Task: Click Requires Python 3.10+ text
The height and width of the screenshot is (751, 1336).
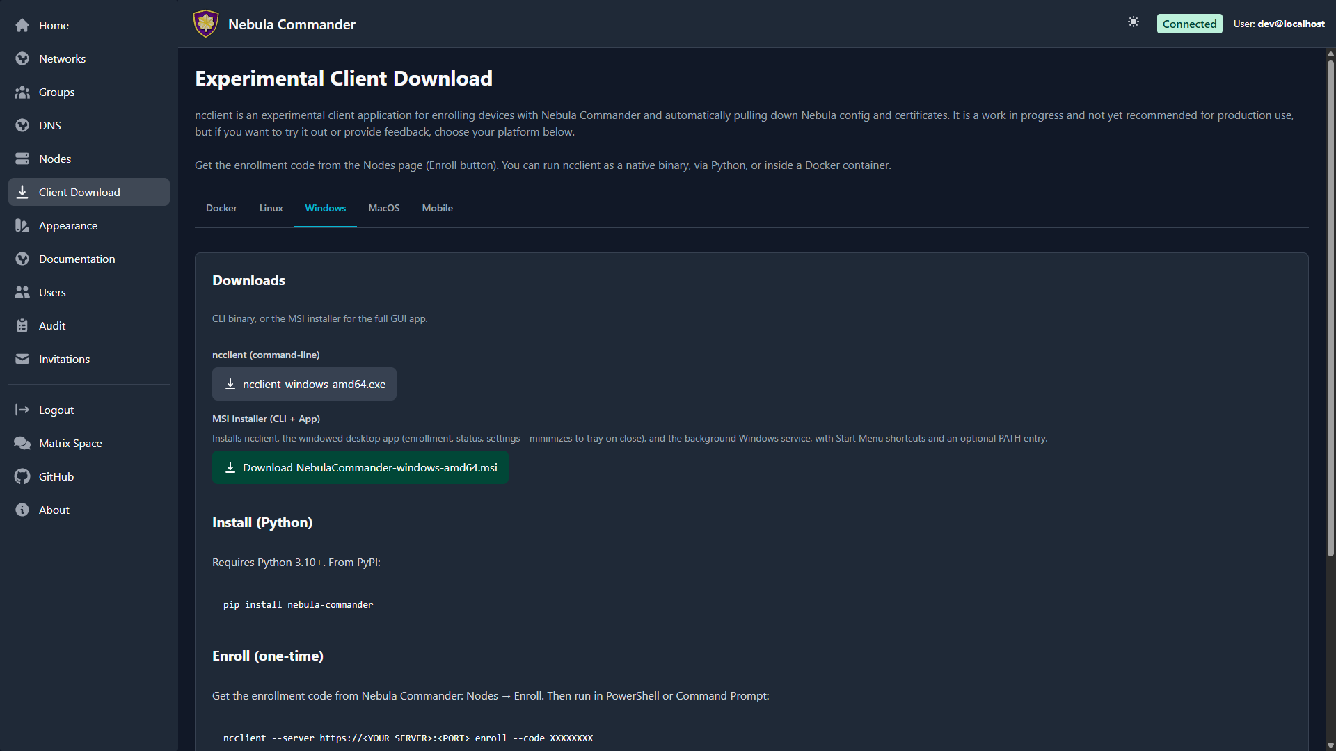Action: 296,562
